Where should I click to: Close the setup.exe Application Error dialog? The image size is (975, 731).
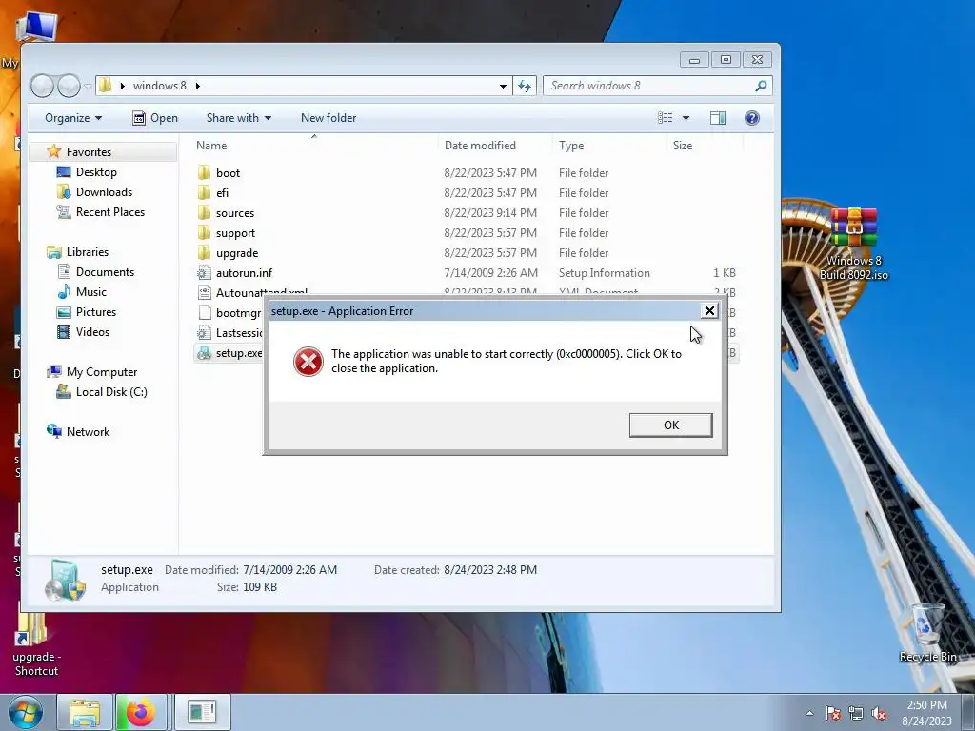tap(708, 311)
